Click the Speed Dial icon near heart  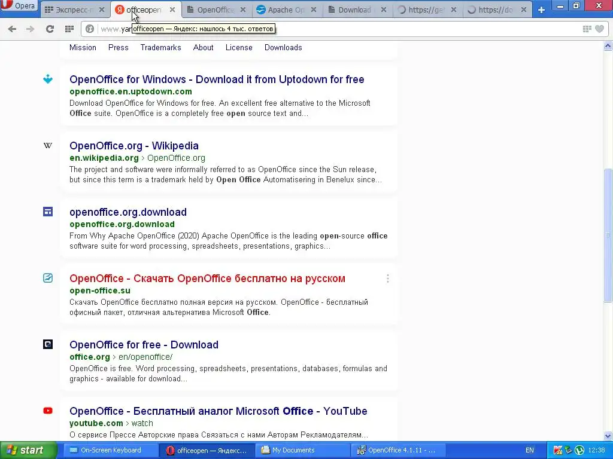click(x=587, y=29)
